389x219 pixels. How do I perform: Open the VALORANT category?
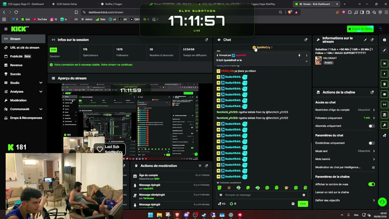click(x=330, y=58)
